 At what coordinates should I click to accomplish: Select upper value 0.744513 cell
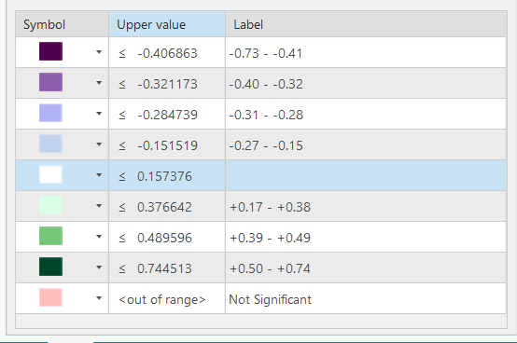(x=167, y=268)
